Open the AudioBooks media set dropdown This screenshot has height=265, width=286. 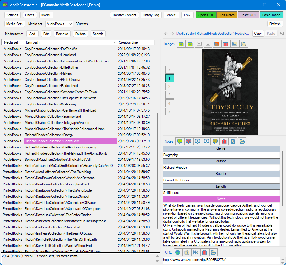[59, 24]
